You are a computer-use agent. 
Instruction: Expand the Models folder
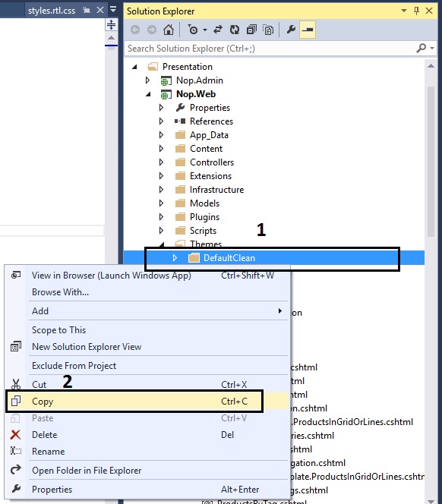161,203
